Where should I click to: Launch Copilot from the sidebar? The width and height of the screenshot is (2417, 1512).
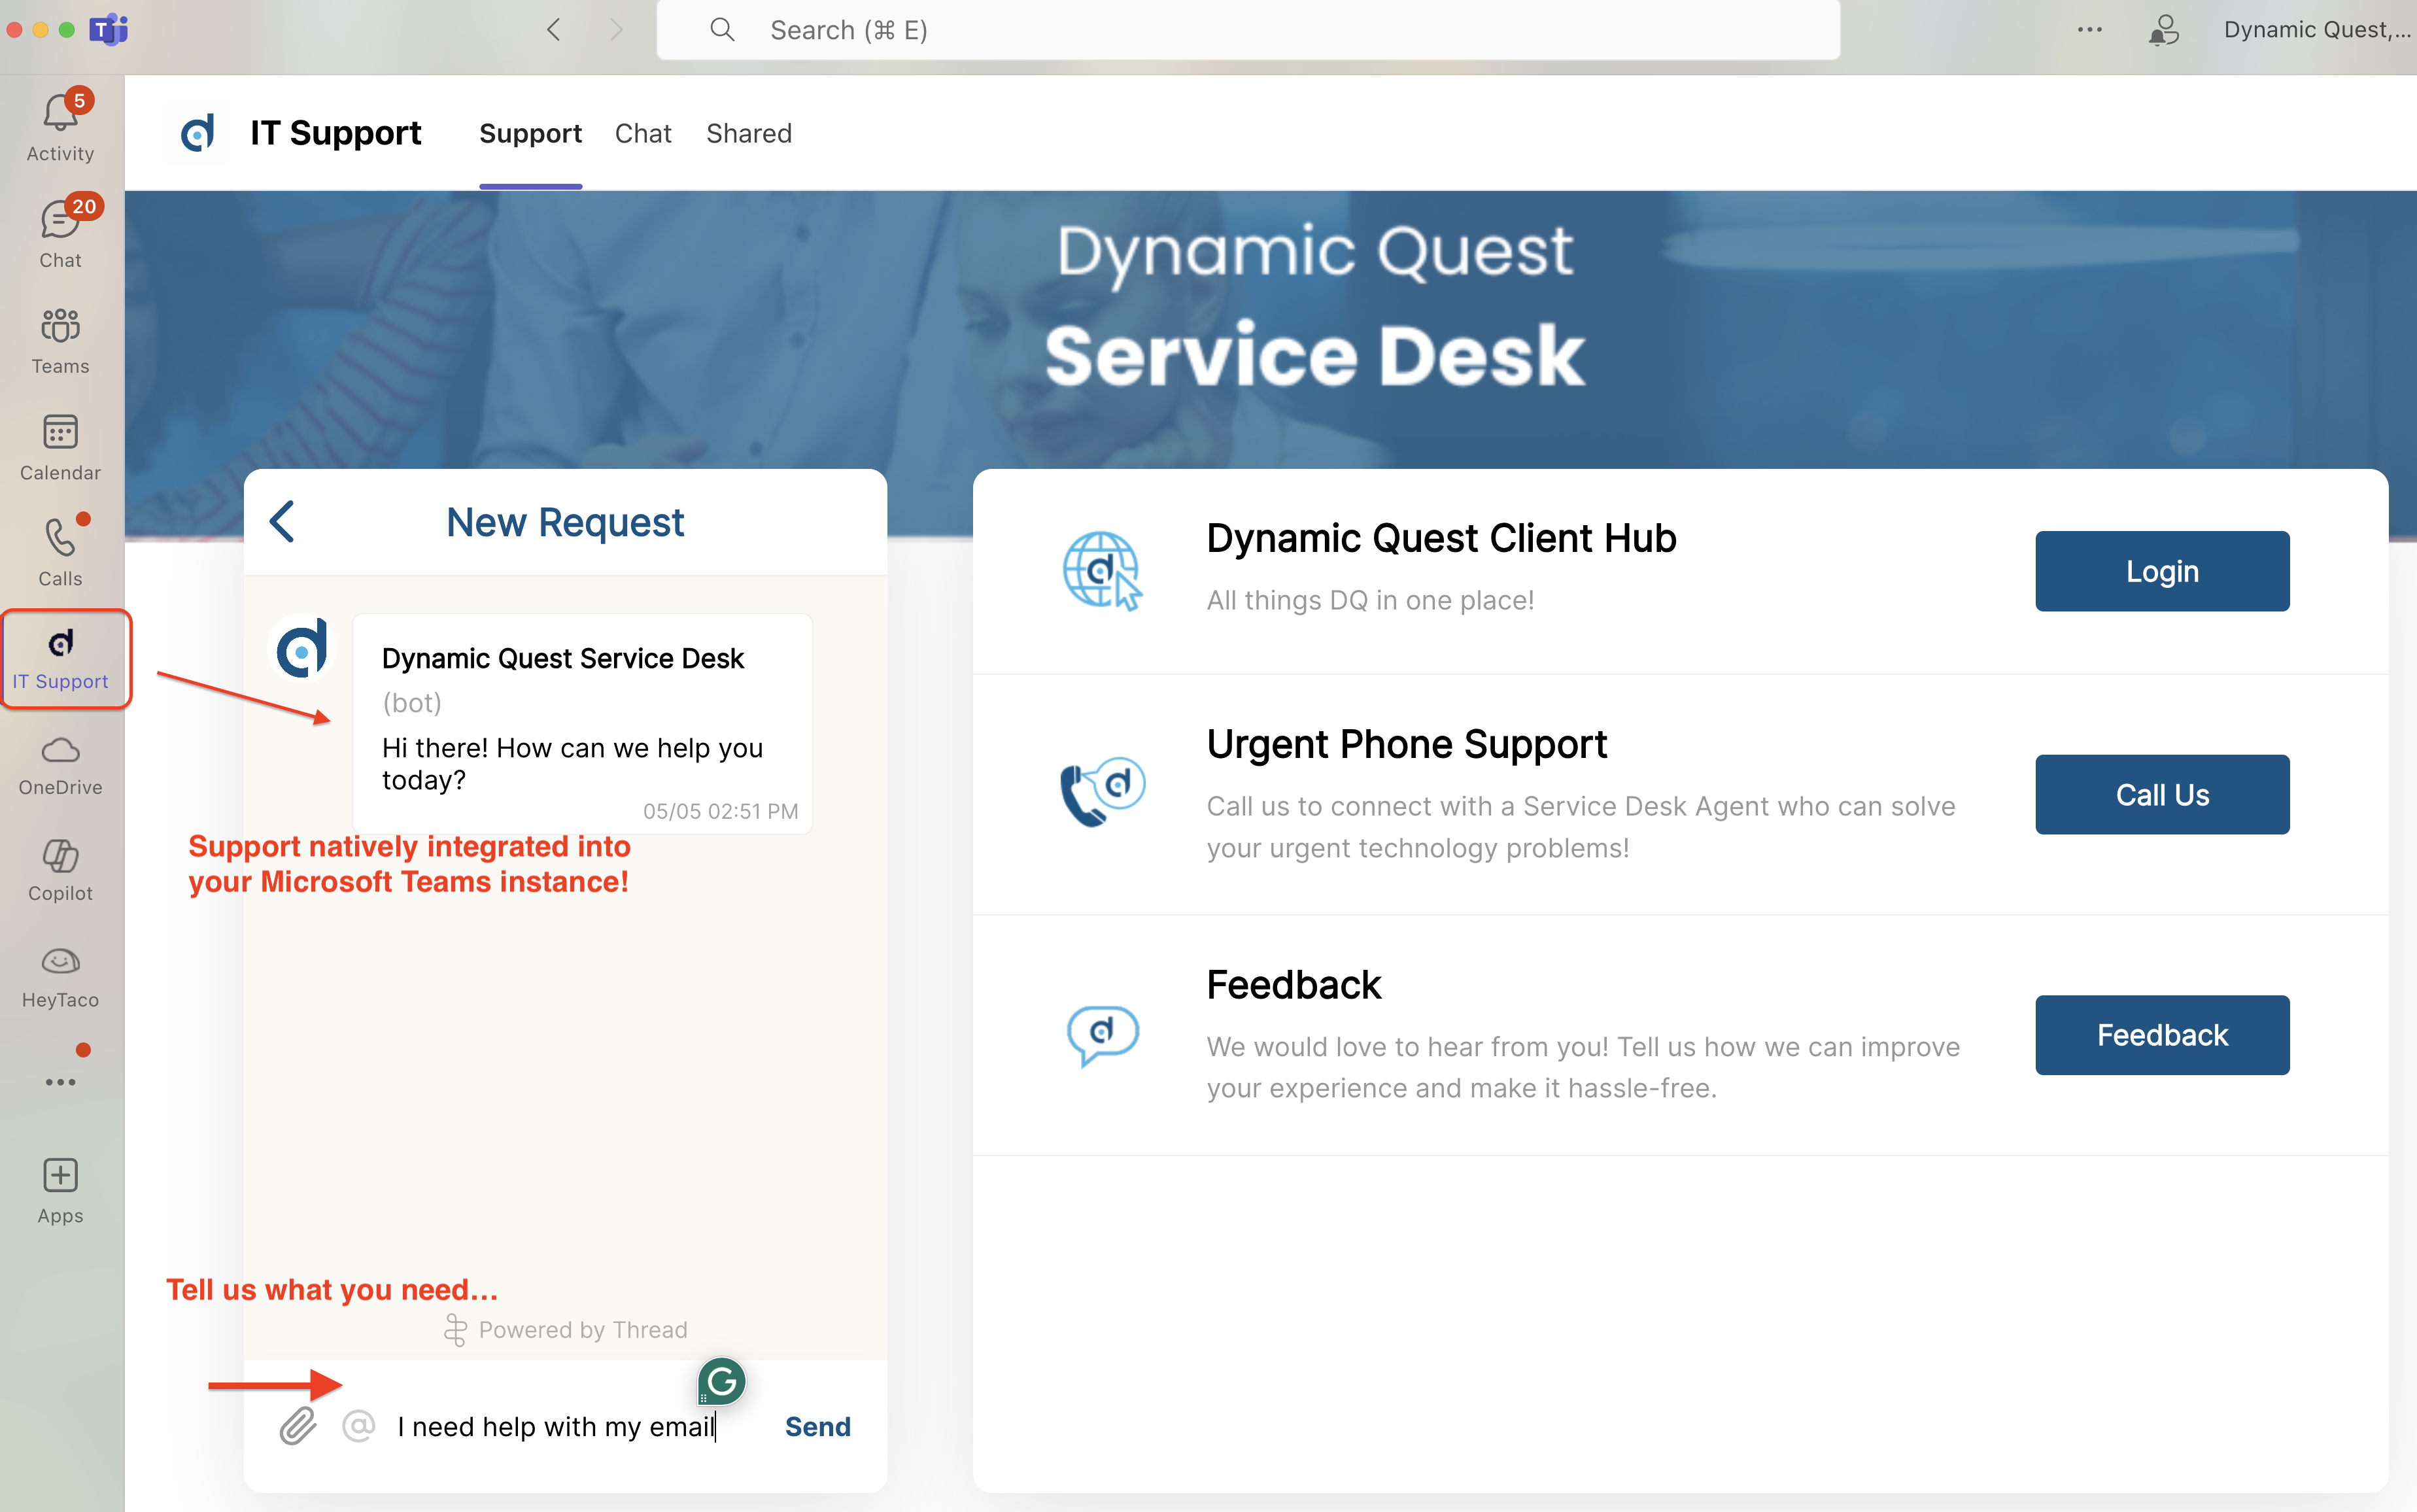pos(60,871)
